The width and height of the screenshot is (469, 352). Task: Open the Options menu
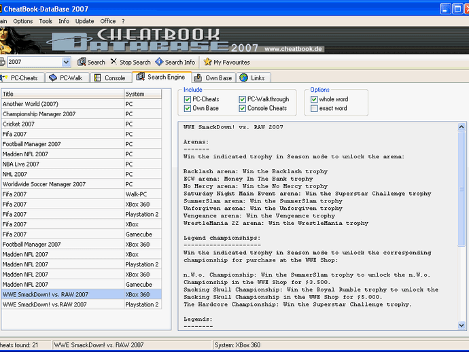(23, 21)
